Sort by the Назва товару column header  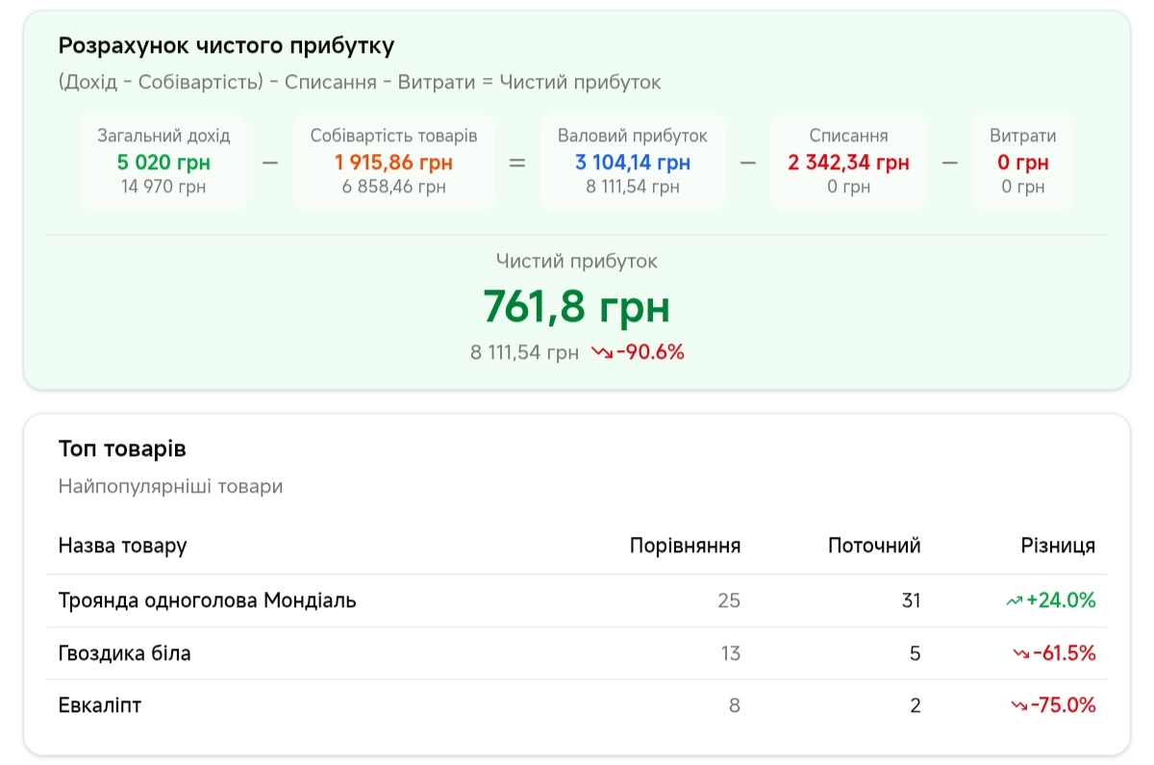pos(122,547)
